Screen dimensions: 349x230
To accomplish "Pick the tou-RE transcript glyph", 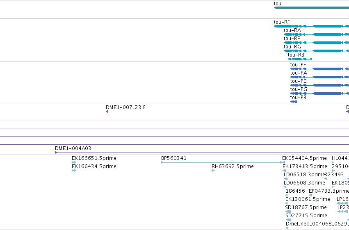I will point(316,43).
